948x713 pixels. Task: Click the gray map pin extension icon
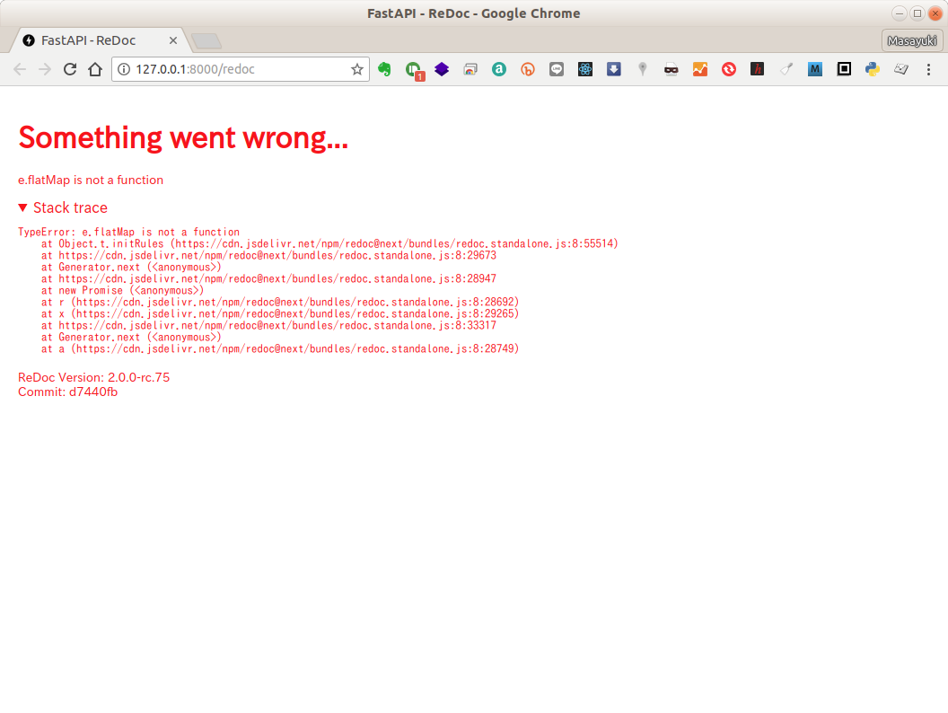click(643, 69)
